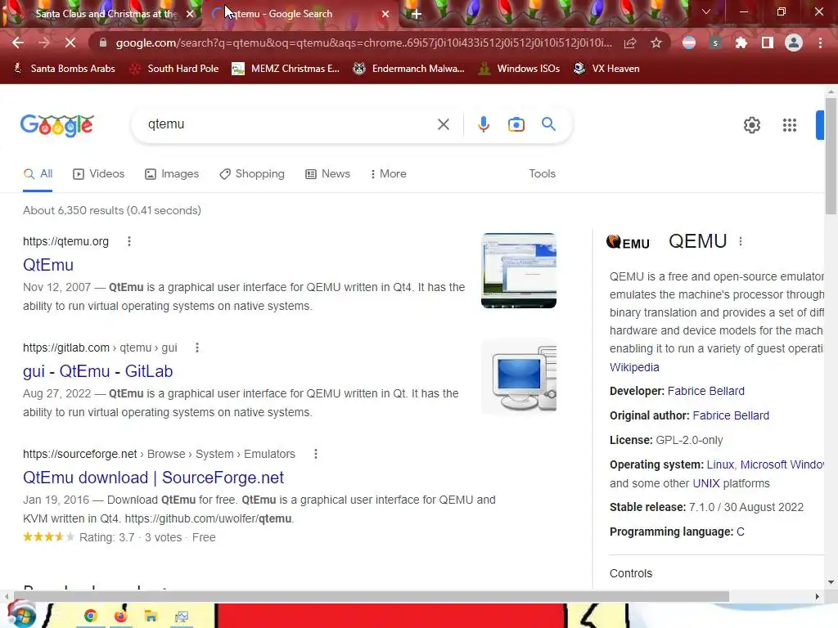Open more options for sourceforge.net result
This screenshot has width=838, height=628.
[x=316, y=454]
